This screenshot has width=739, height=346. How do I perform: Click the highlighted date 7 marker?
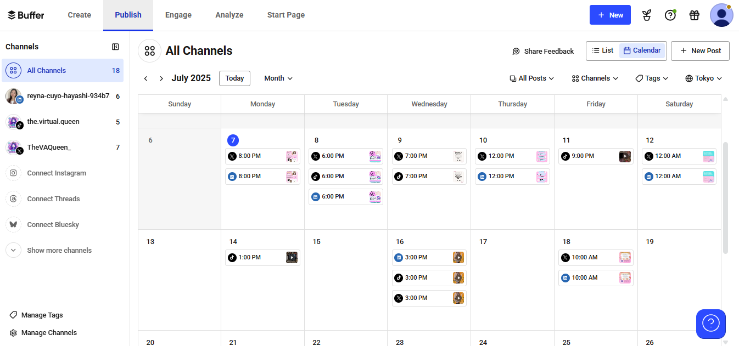233,140
